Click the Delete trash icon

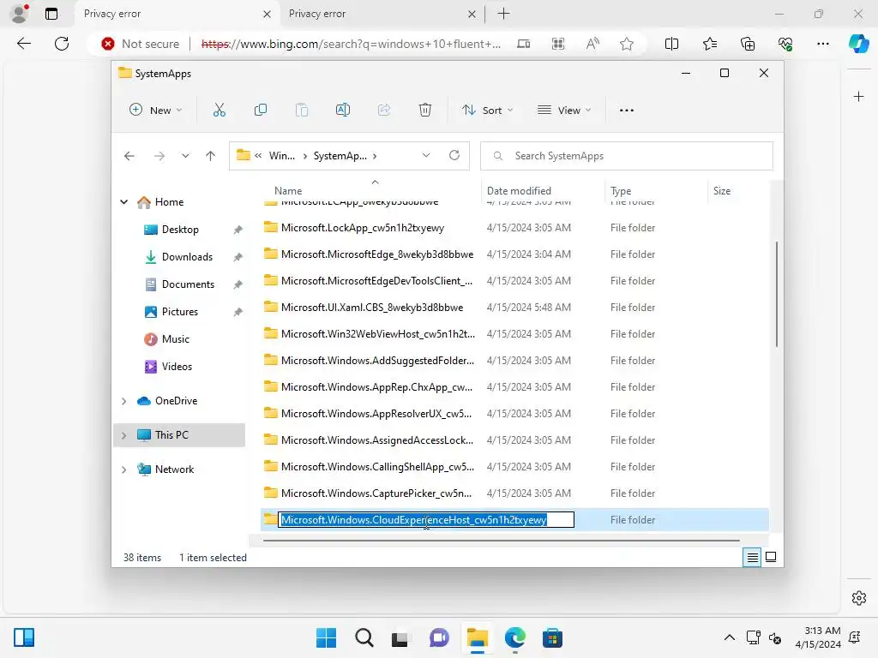coord(425,111)
